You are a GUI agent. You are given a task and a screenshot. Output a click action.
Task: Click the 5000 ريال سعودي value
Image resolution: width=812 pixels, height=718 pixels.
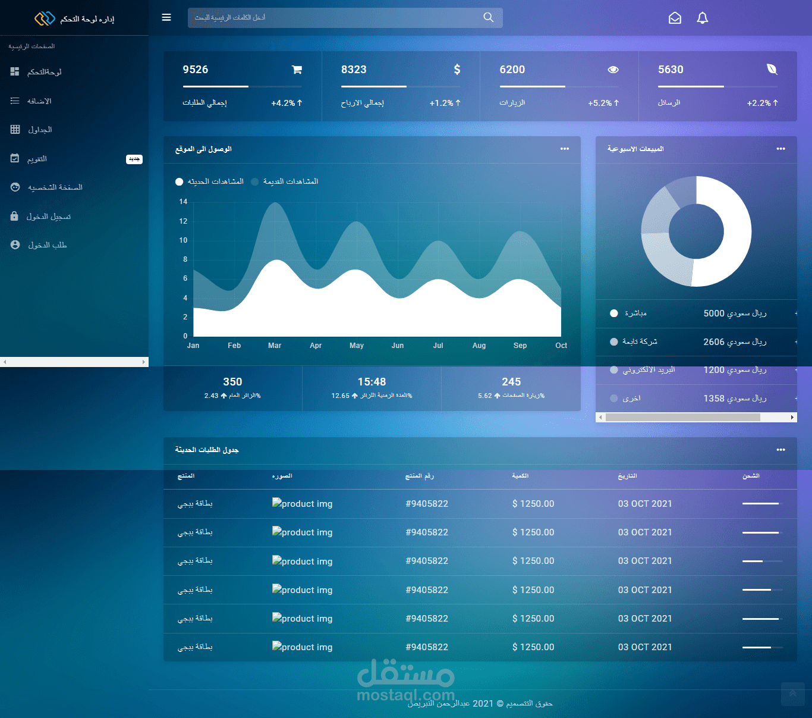click(x=735, y=313)
